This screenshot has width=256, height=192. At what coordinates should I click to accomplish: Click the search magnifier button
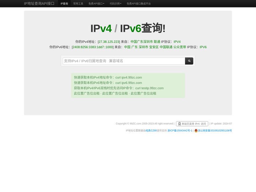pos(189,61)
